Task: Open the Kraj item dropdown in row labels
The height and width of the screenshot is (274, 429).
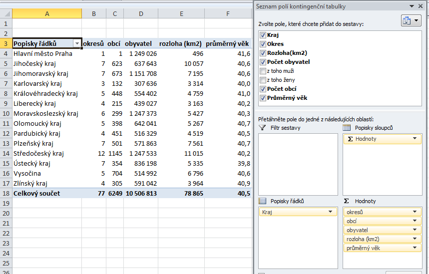Action: [x=330, y=212]
